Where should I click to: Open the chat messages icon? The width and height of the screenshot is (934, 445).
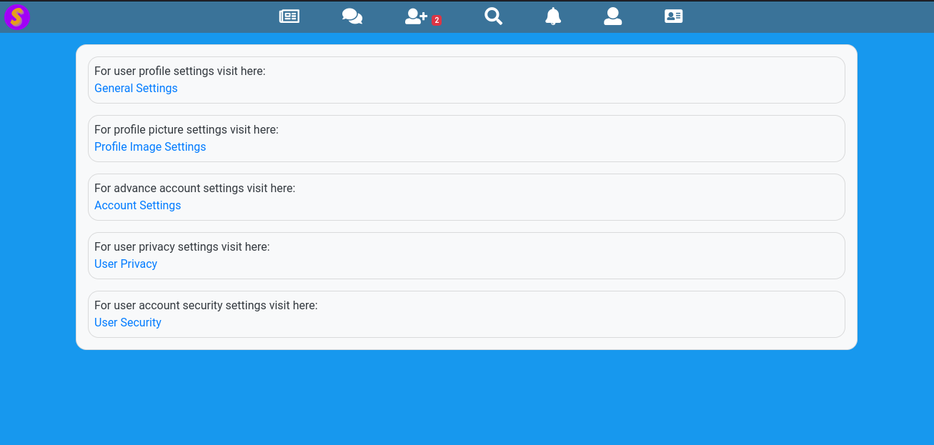[x=352, y=16]
